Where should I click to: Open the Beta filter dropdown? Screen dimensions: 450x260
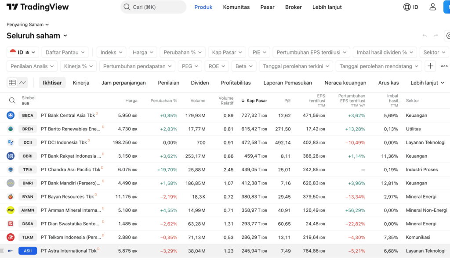[x=244, y=66]
